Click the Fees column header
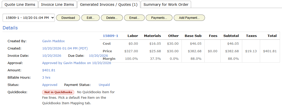Image resolution: width=282 pixels, height=108 pixels. coord(213,36)
